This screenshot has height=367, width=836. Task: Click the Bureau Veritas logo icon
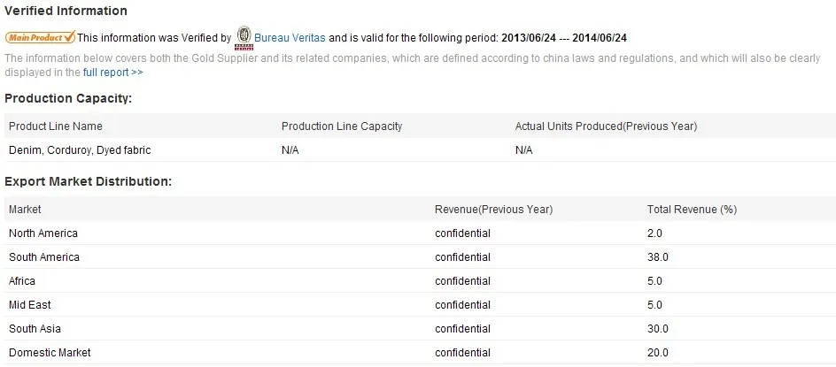click(x=243, y=38)
